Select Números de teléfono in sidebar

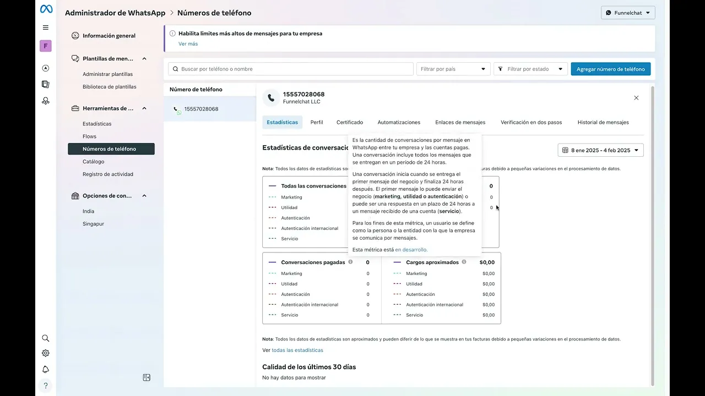(111, 149)
